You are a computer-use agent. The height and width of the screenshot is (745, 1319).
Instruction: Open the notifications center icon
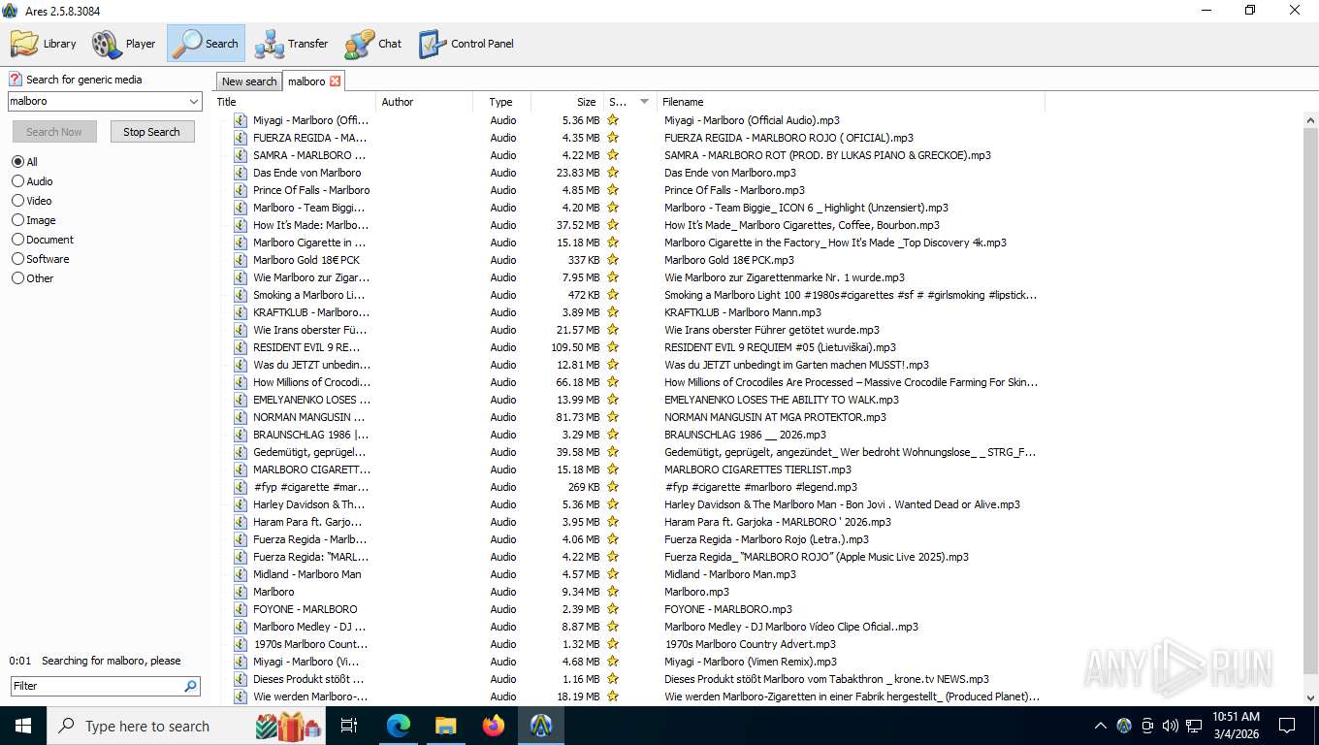[1287, 726]
